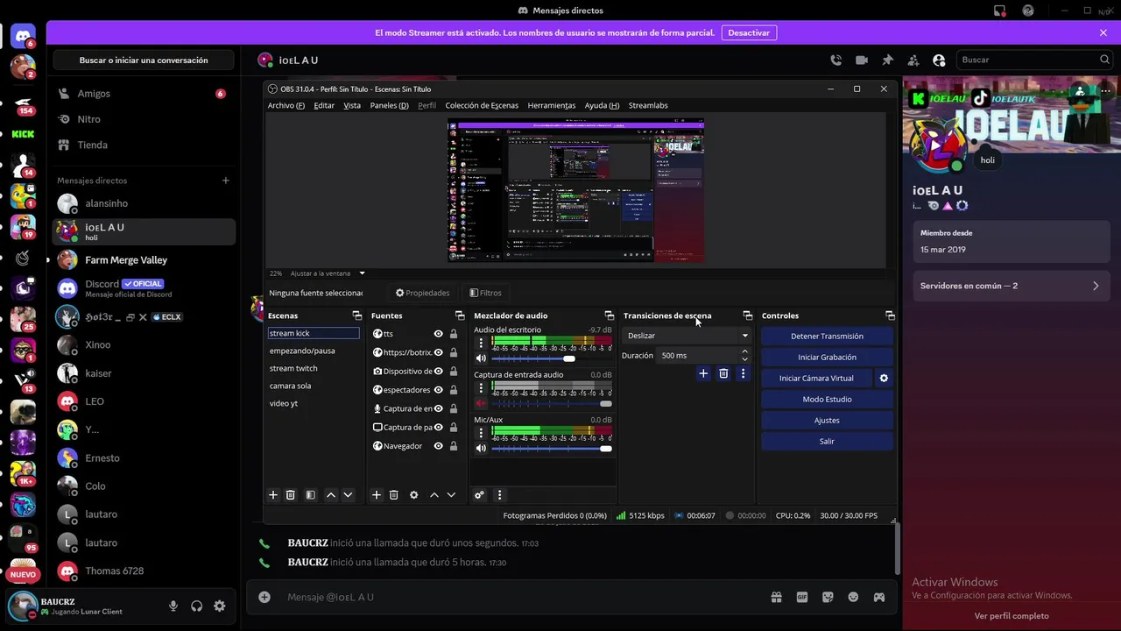Delete the selected scene using the Escenas trash icon
The image size is (1121, 631).
coord(291,495)
